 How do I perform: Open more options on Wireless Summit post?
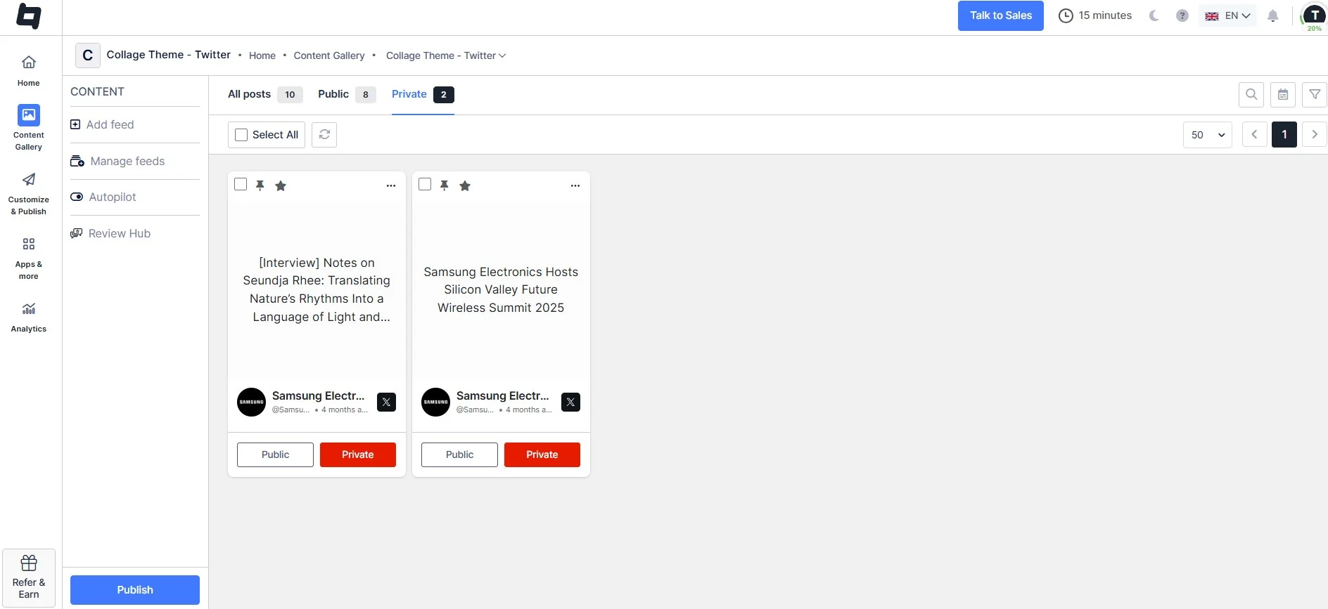pos(575,186)
